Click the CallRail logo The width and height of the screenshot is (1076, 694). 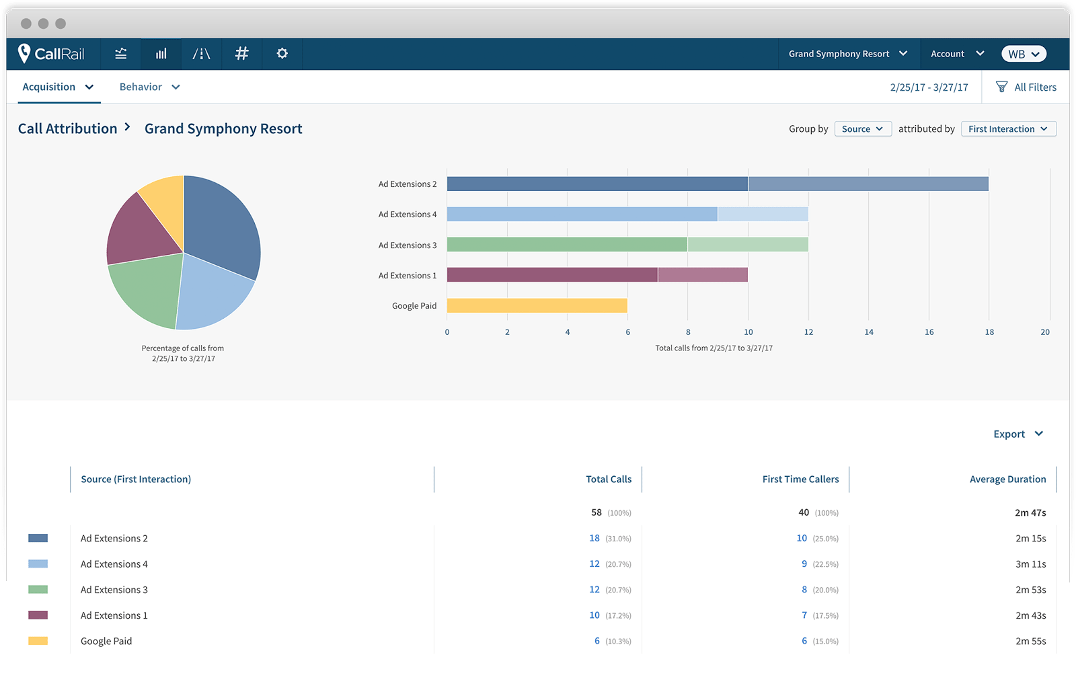click(x=52, y=54)
